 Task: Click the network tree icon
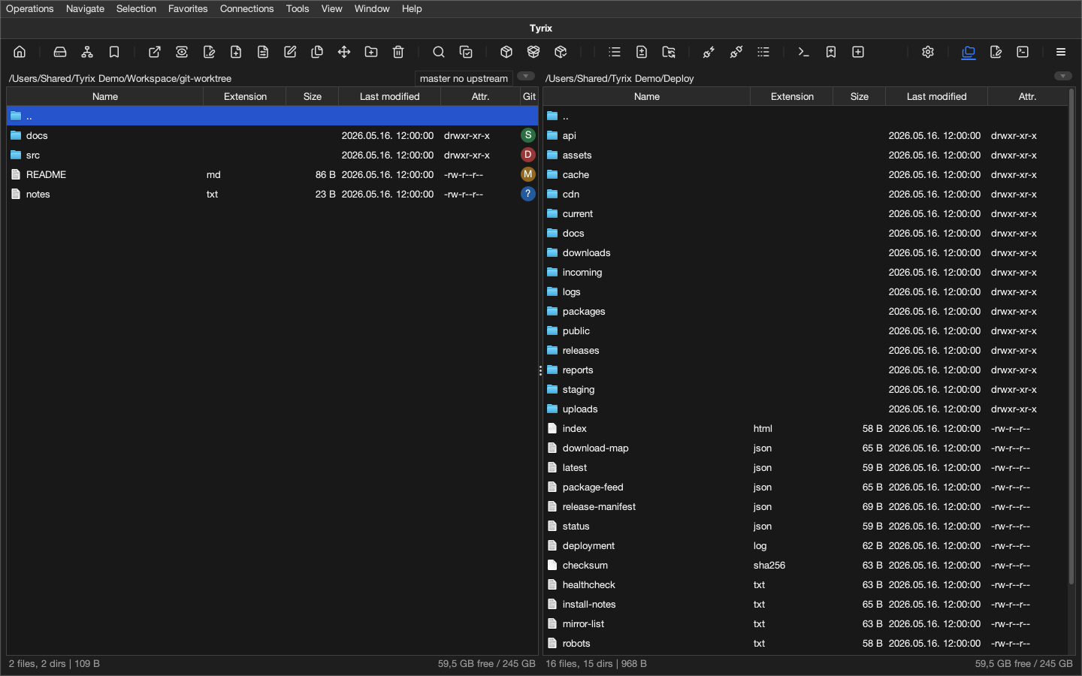87,52
